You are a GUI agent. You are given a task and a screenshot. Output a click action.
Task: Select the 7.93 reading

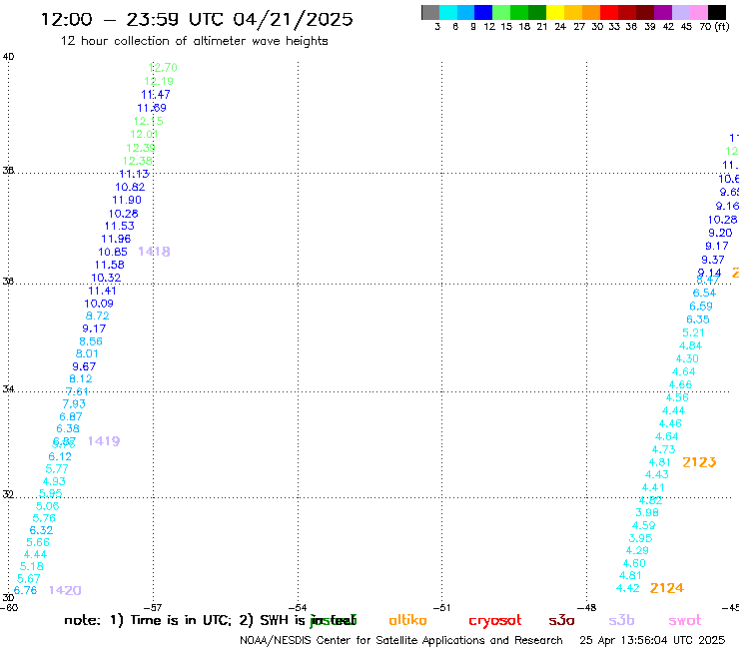[74, 404]
